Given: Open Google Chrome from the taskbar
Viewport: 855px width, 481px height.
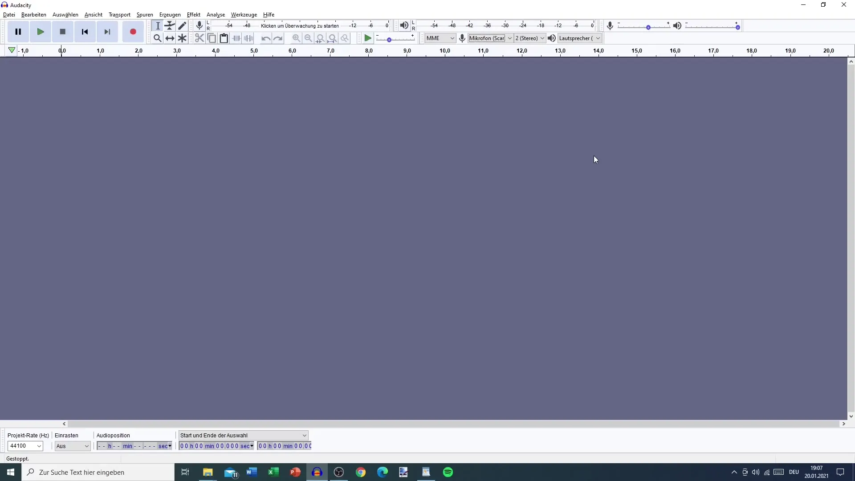Looking at the screenshot, I should [x=361, y=472].
